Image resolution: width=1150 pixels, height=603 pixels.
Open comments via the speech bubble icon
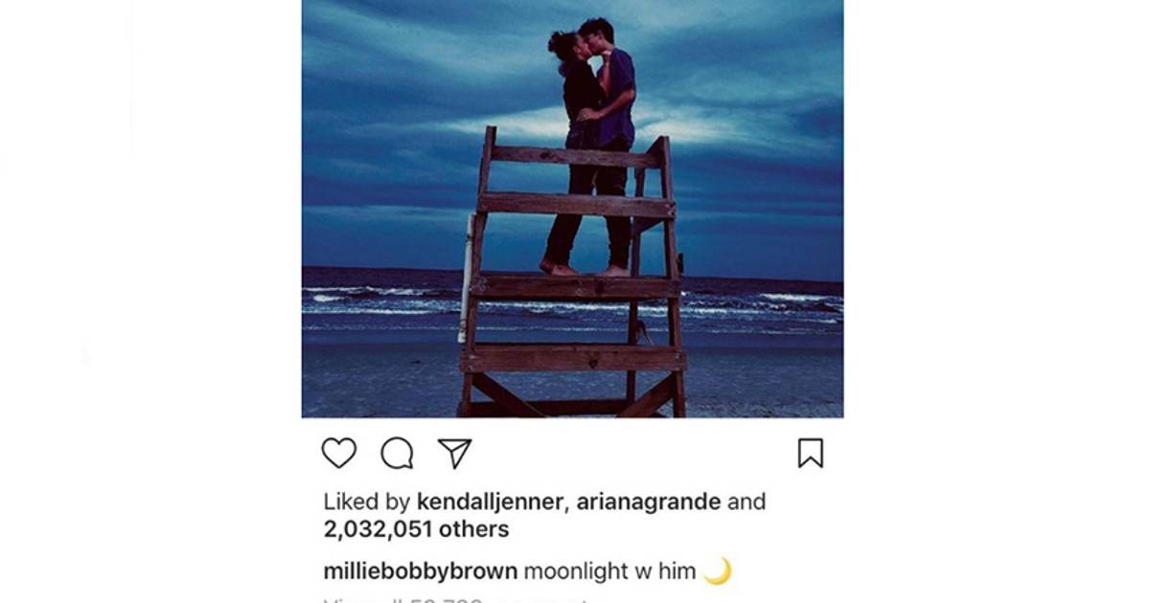[397, 453]
